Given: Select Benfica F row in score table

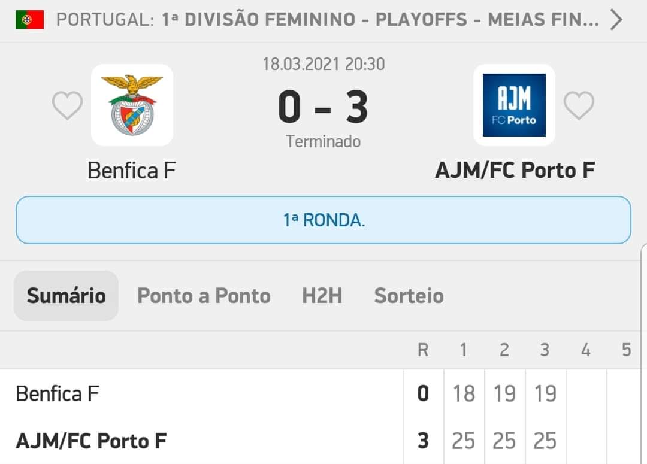Looking at the screenshot, I should click(x=323, y=393).
